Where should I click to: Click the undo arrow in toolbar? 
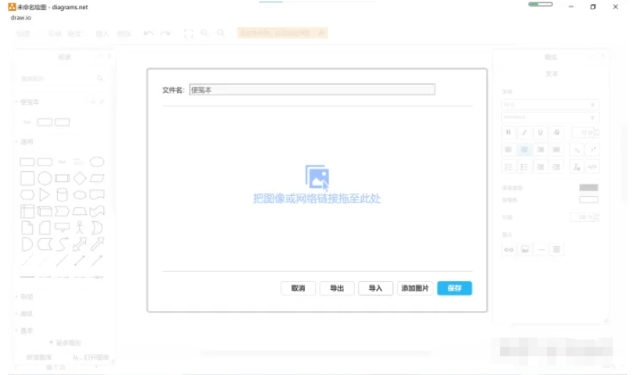coord(148,33)
